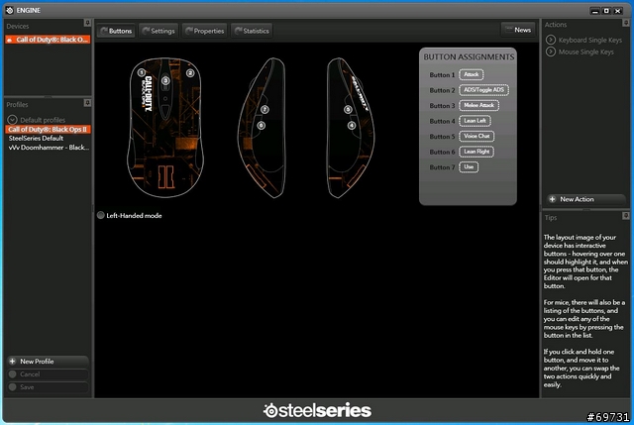Maximize the Engine window

click(x=606, y=11)
